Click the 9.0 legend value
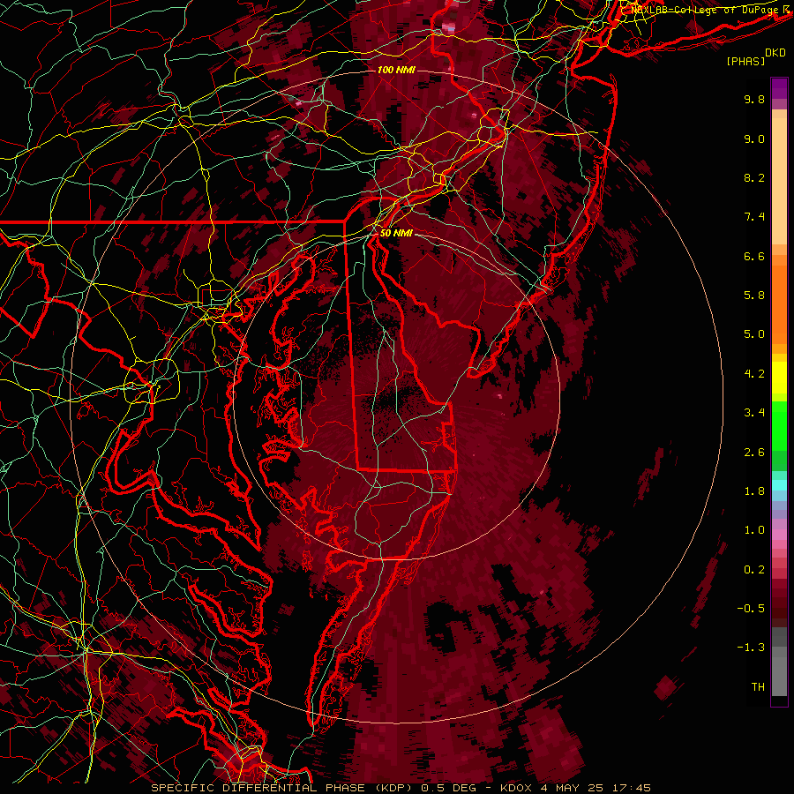Image resolution: width=794 pixels, height=794 pixels. click(754, 139)
